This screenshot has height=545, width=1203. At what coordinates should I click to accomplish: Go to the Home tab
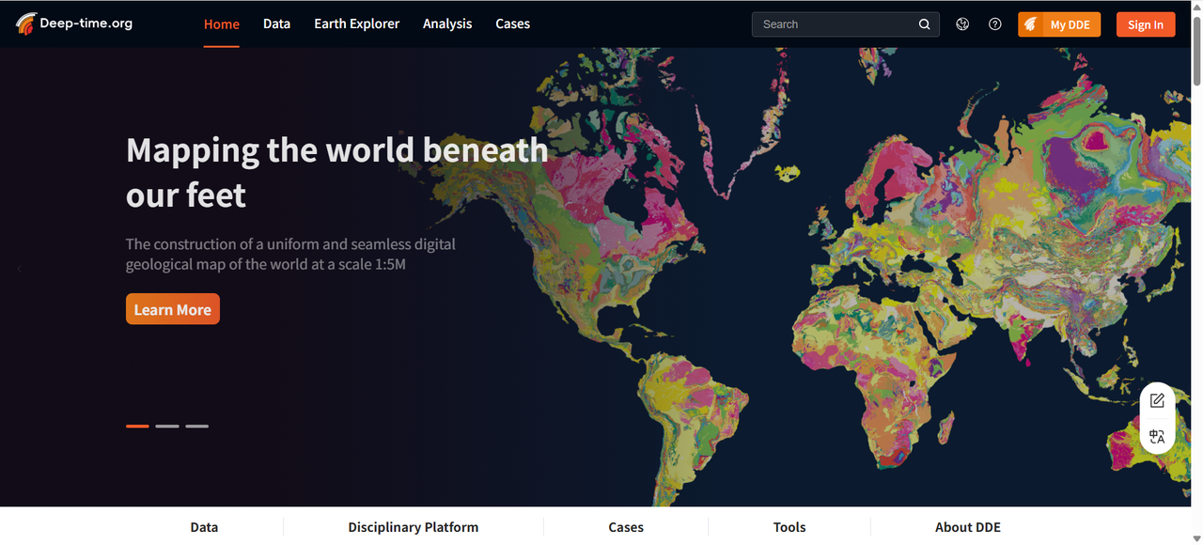[x=222, y=24]
